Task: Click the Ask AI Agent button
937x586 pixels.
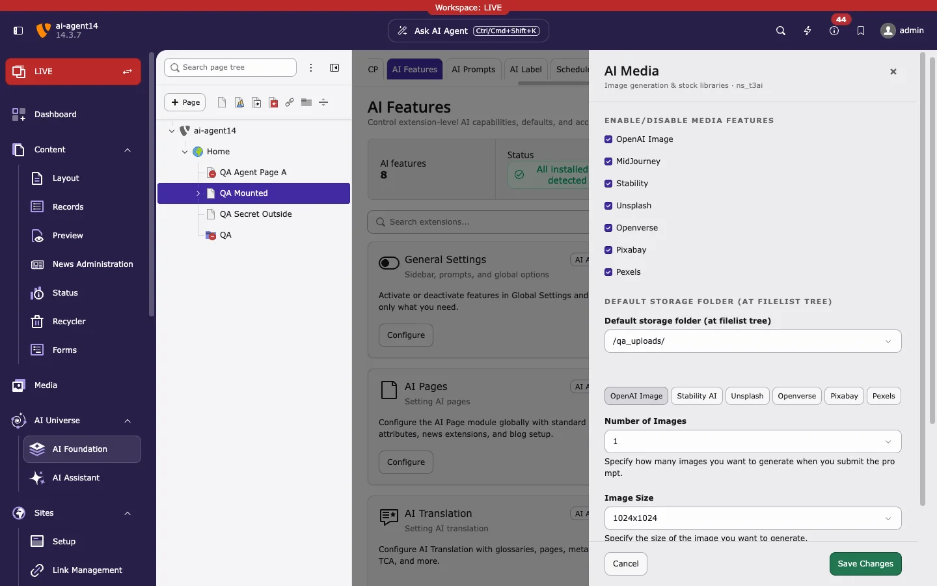Action: click(x=468, y=31)
